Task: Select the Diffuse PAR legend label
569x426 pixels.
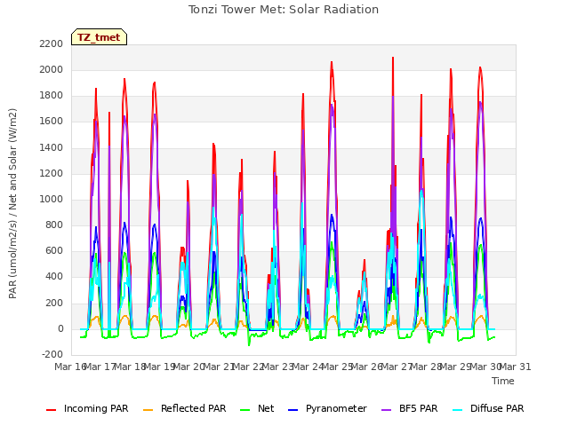Action: [x=497, y=408]
